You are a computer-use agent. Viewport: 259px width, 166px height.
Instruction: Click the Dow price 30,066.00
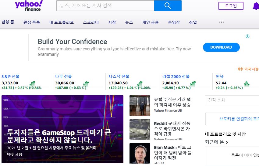click(x=65, y=83)
